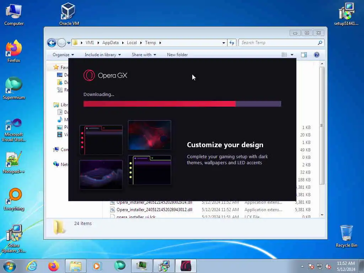Screen dimensions: 364x273
Task: Click the Temp breadcrumb segment
Action: point(150,43)
